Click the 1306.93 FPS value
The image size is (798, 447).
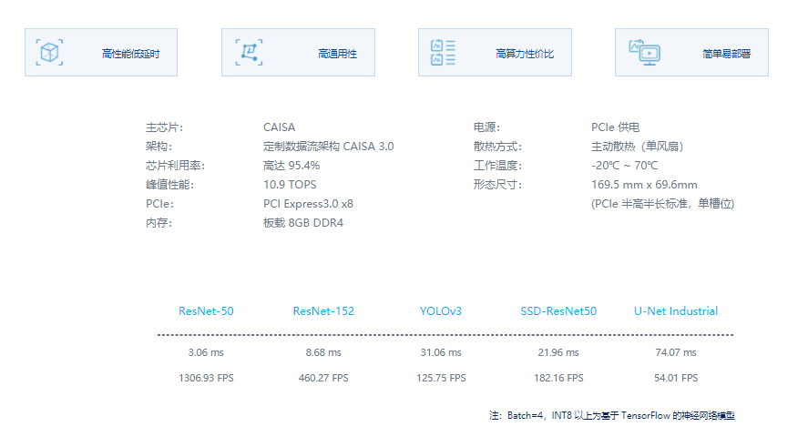click(x=206, y=378)
